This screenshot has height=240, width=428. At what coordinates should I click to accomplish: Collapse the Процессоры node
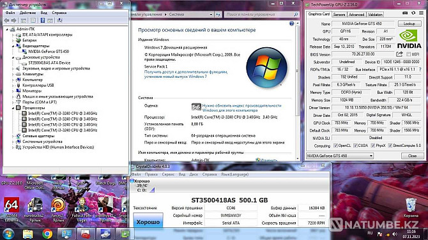pyautogui.click(x=13, y=108)
